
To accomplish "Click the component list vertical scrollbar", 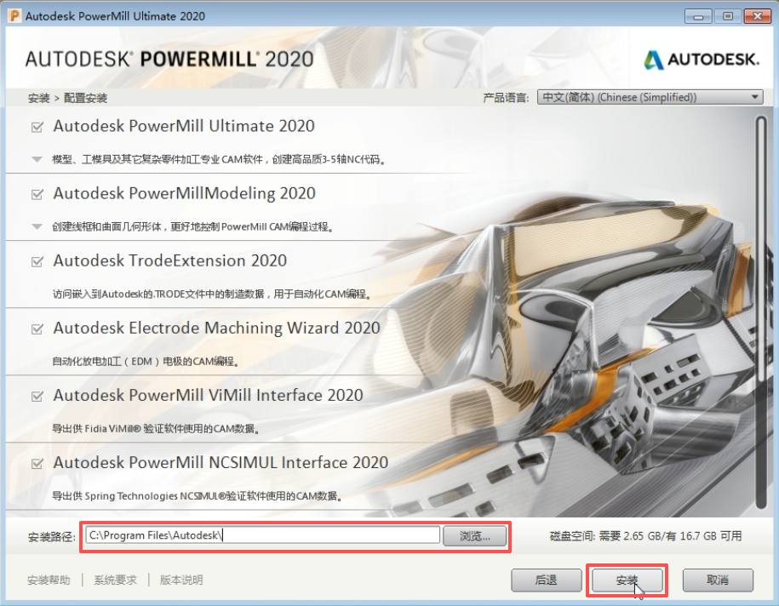I will pyautogui.click(x=760, y=312).
